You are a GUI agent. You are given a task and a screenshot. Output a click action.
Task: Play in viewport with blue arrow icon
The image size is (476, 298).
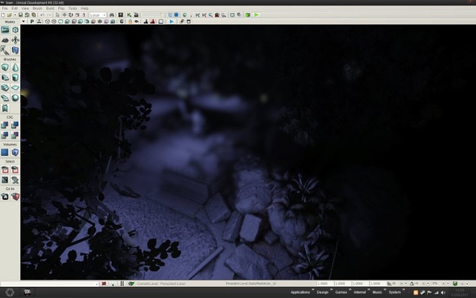171,22
